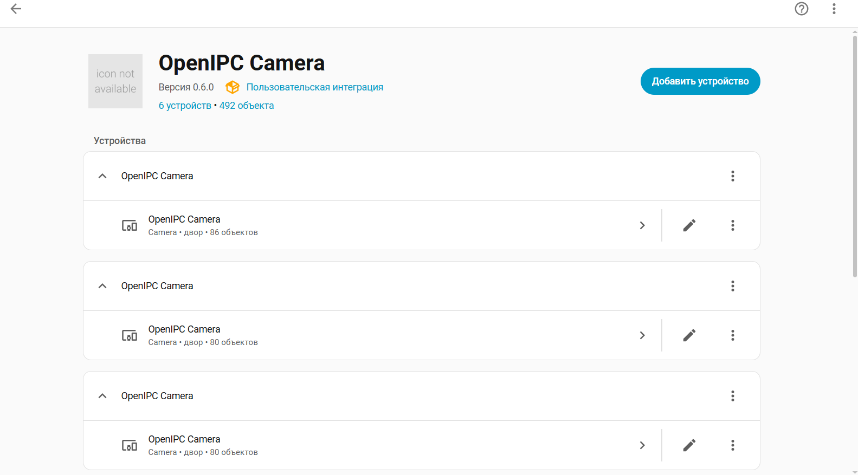This screenshot has width=858, height=475.
Task: Open the top-right overflow menu
Action: point(834,9)
